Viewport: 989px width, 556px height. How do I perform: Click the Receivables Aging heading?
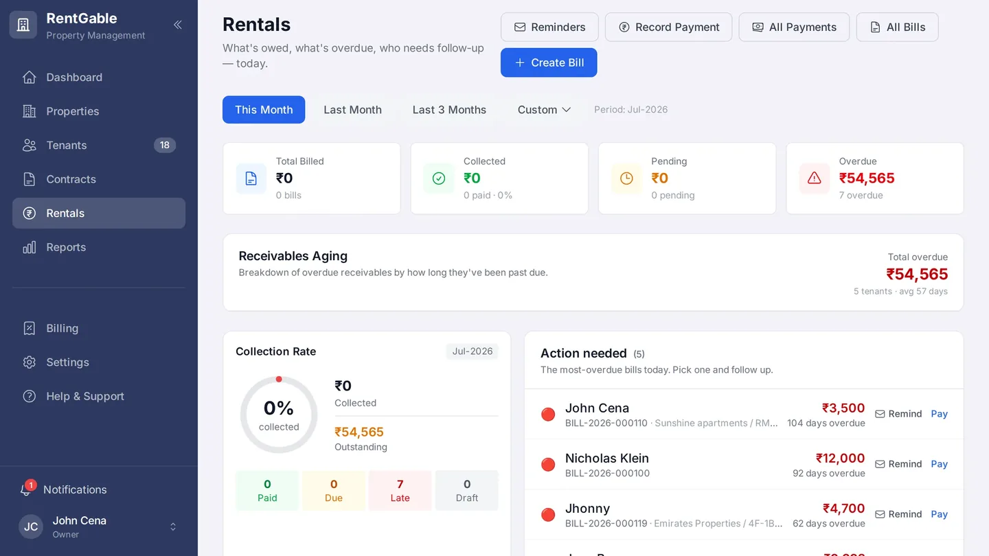pos(293,256)
